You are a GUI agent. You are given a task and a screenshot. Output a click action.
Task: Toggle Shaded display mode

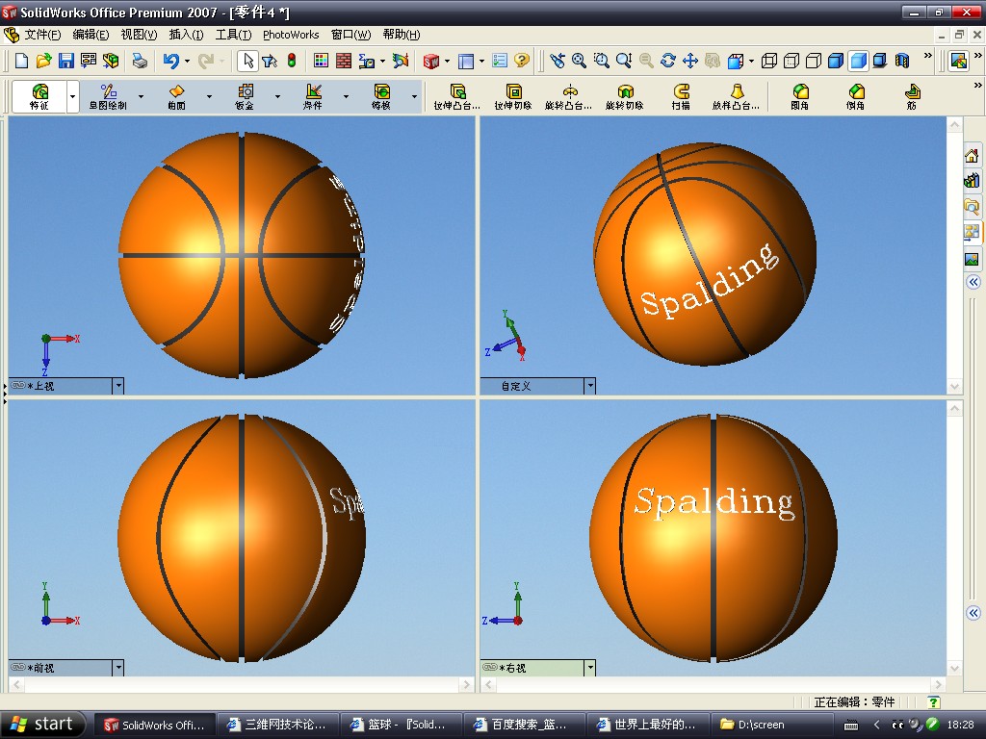858,61
